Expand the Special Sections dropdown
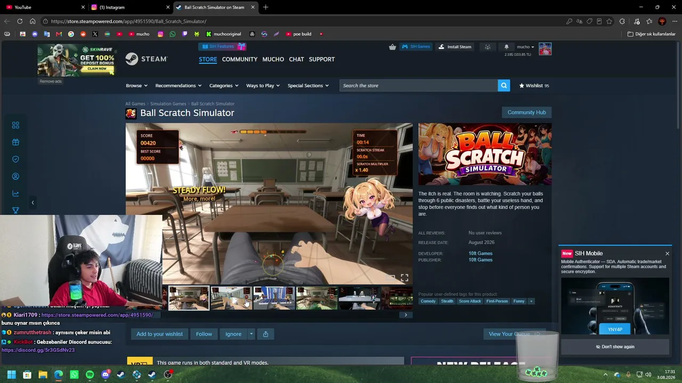This screenshot has width=682, height=383. 308,86
